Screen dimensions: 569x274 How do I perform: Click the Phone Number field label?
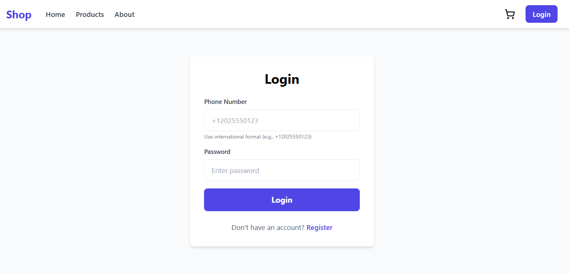225,102
